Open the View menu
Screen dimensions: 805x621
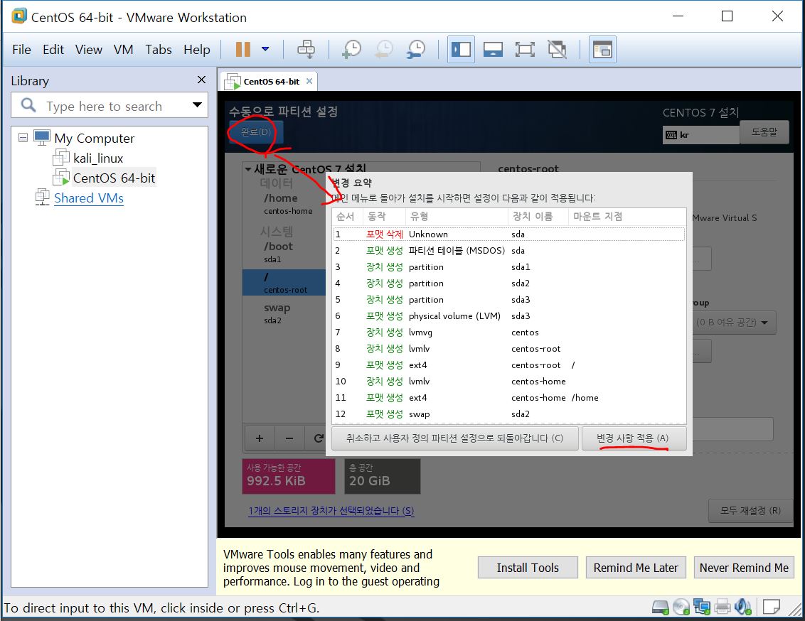pyautogui.click(x=89, y=50)
